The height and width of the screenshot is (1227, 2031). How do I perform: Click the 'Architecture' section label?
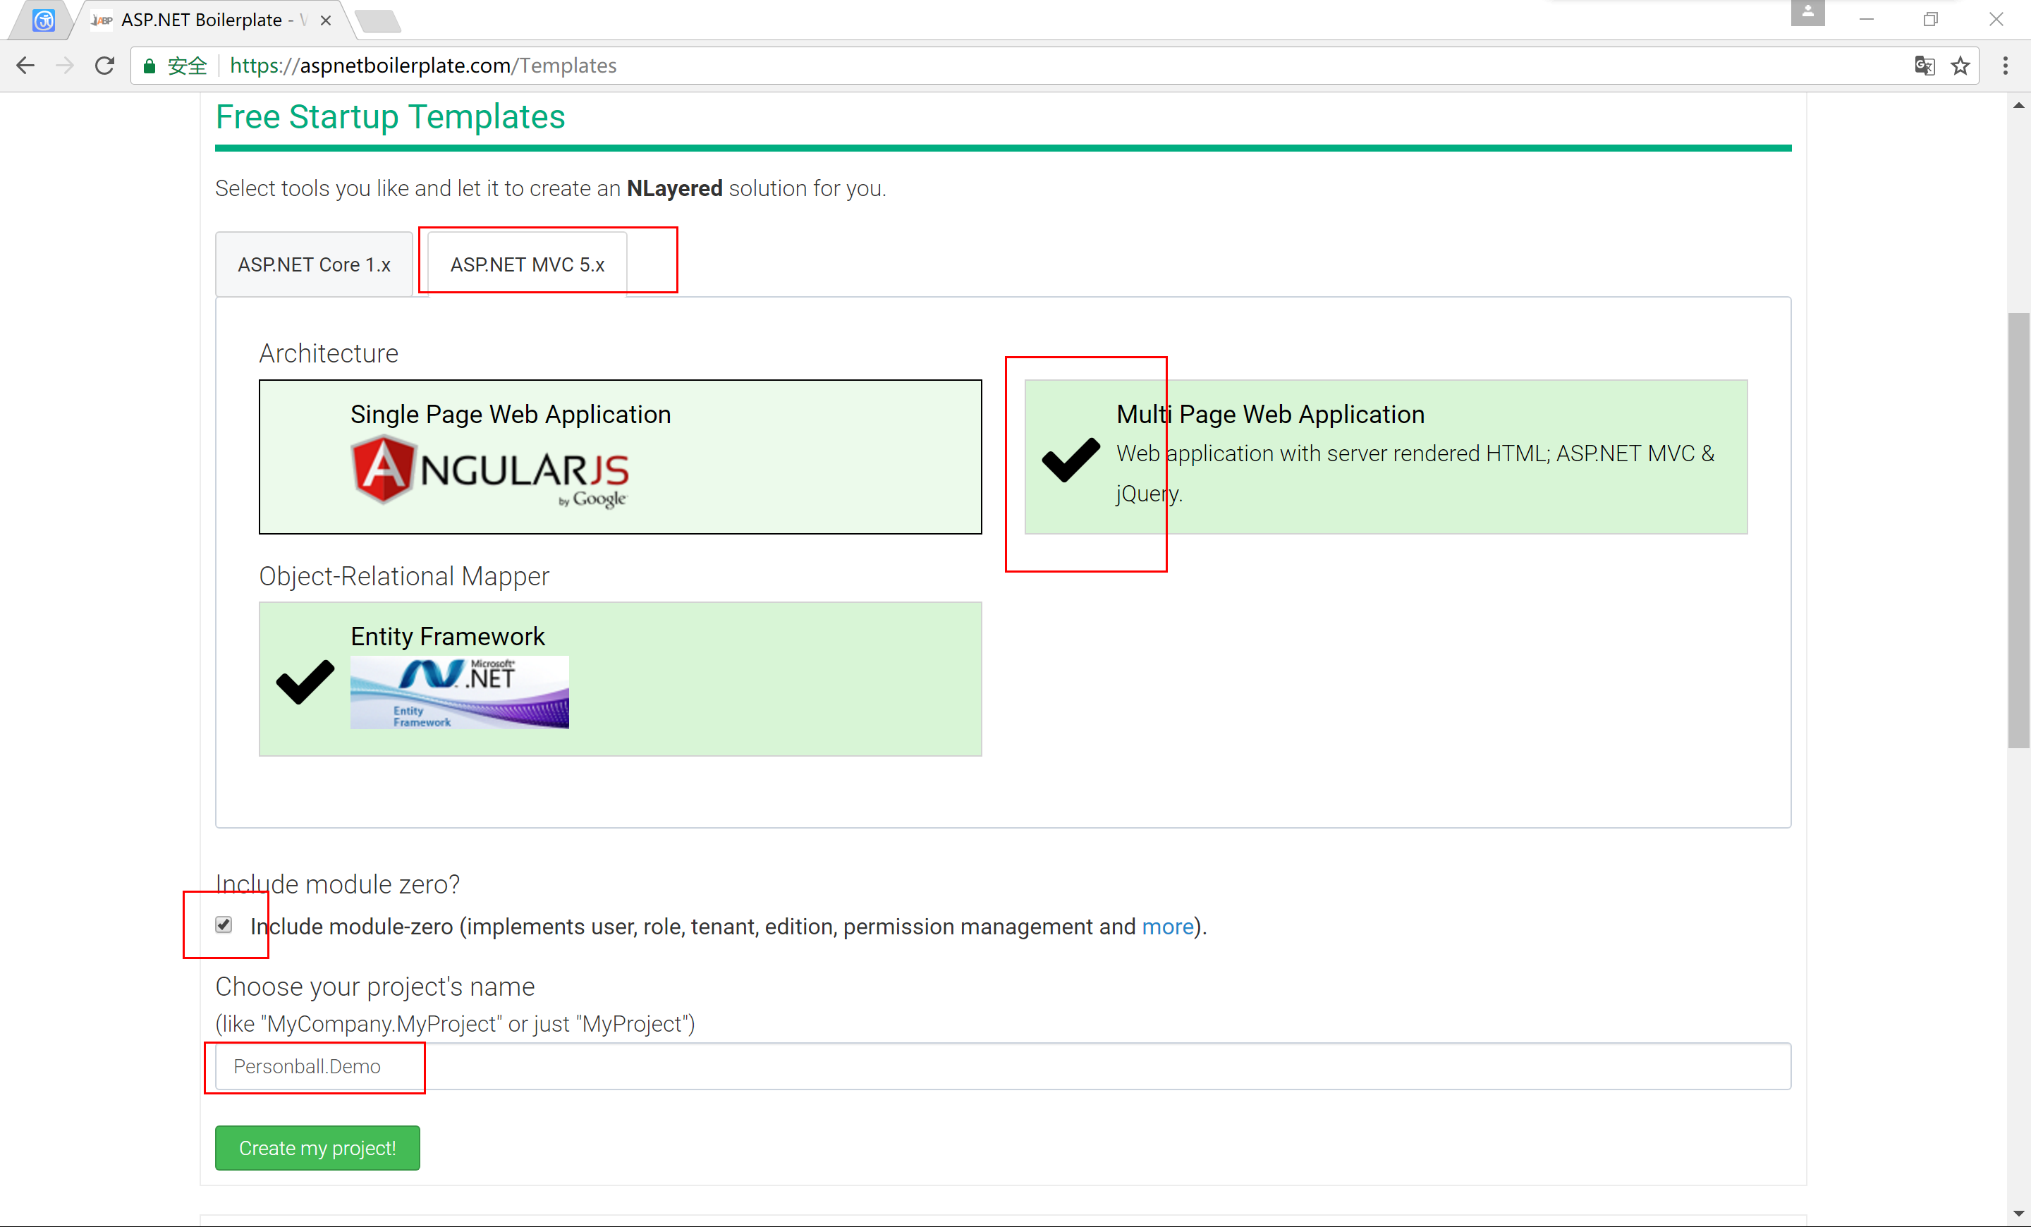click(328, 353)
